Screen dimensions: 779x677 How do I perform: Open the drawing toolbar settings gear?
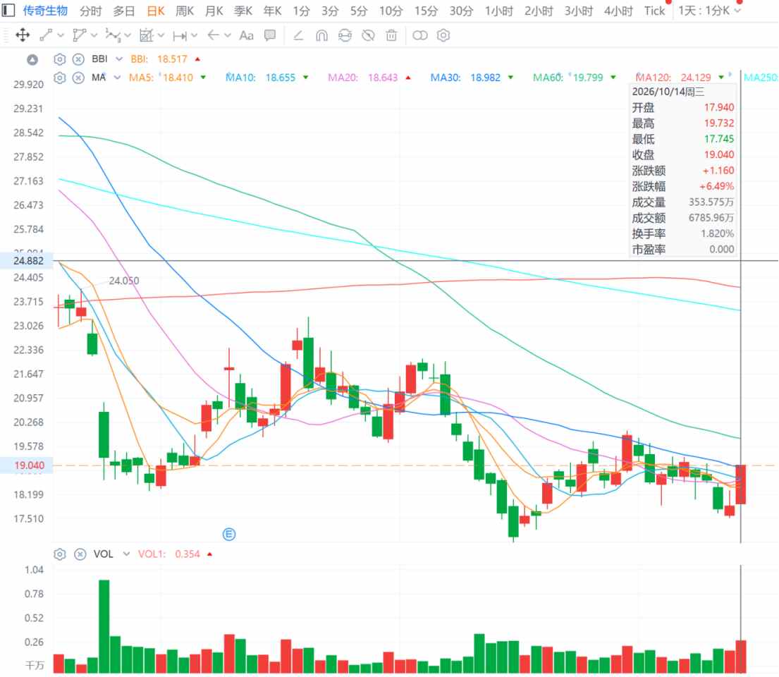point(443,35)
